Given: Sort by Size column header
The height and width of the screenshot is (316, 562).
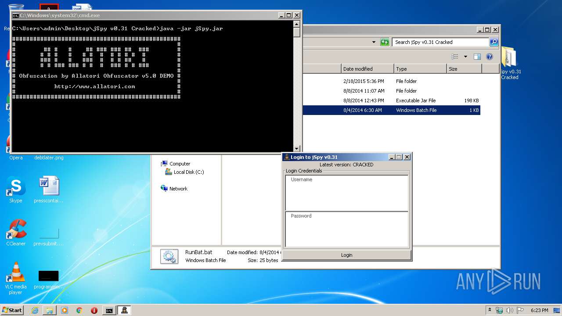Looking at the screenshot, I should point(464,69).
